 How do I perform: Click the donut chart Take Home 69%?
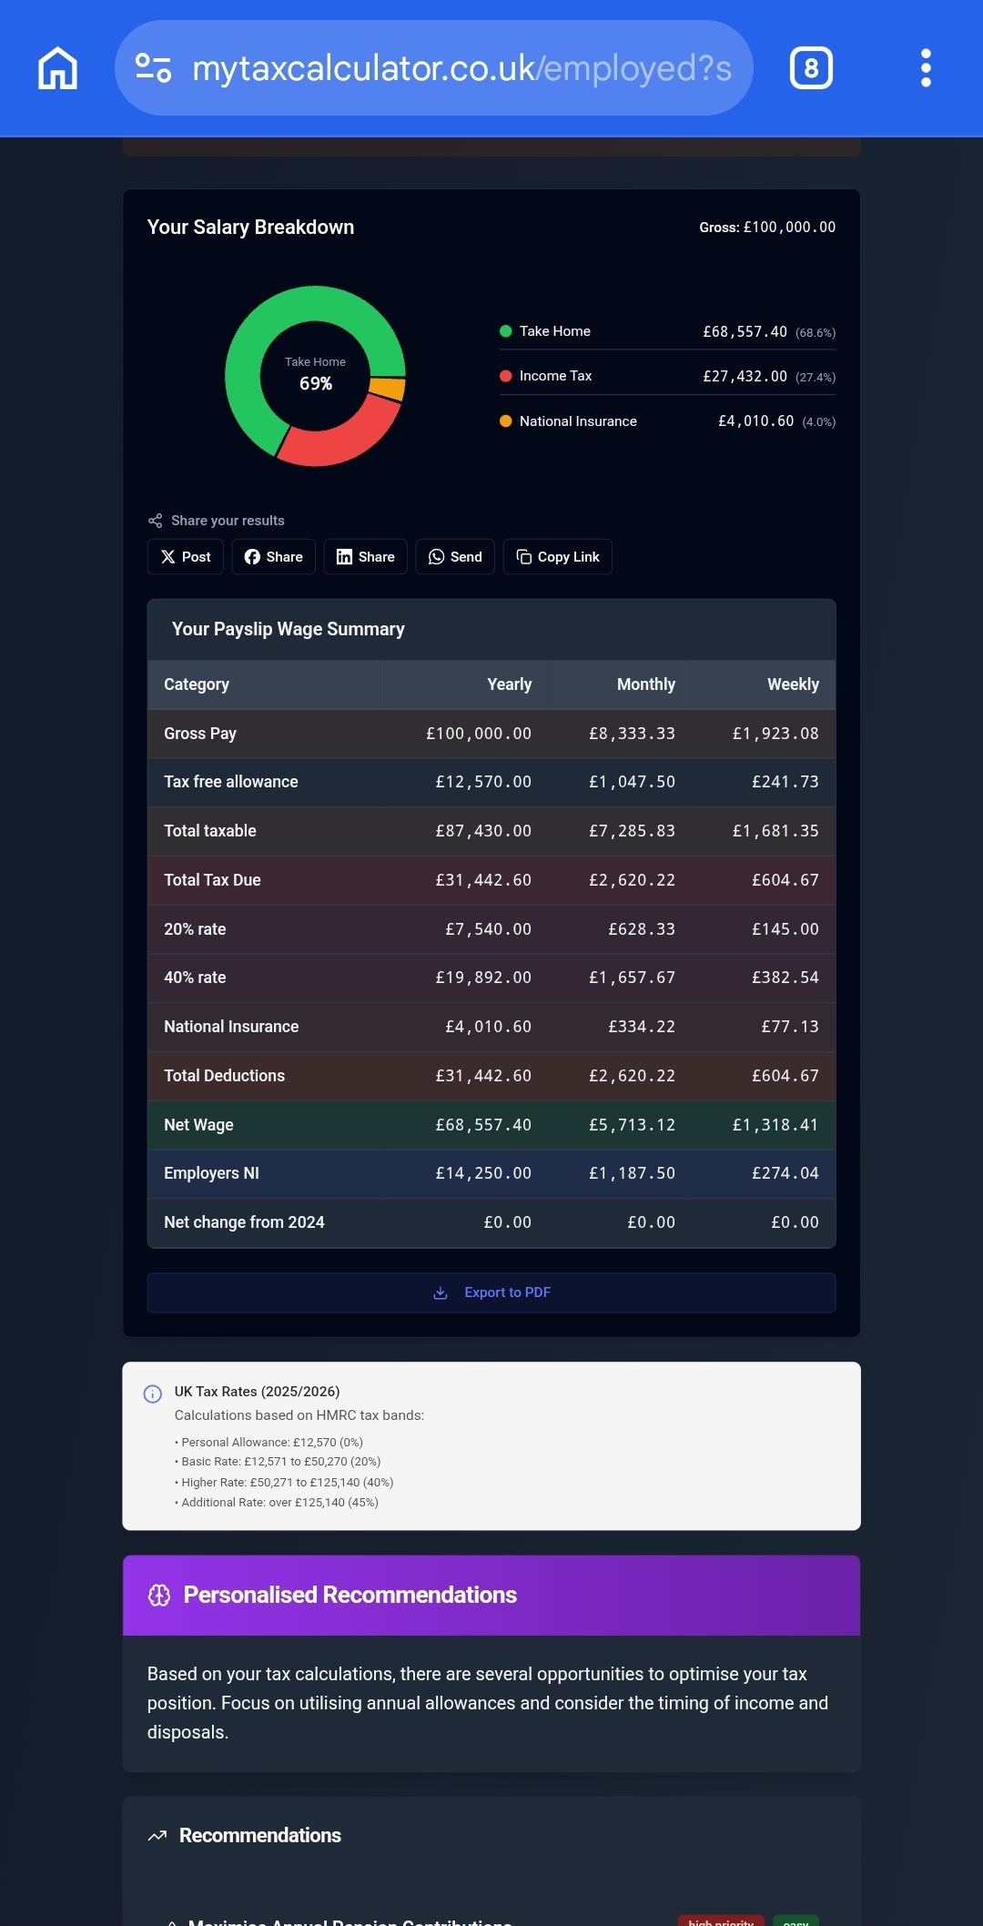click(315, 375)
